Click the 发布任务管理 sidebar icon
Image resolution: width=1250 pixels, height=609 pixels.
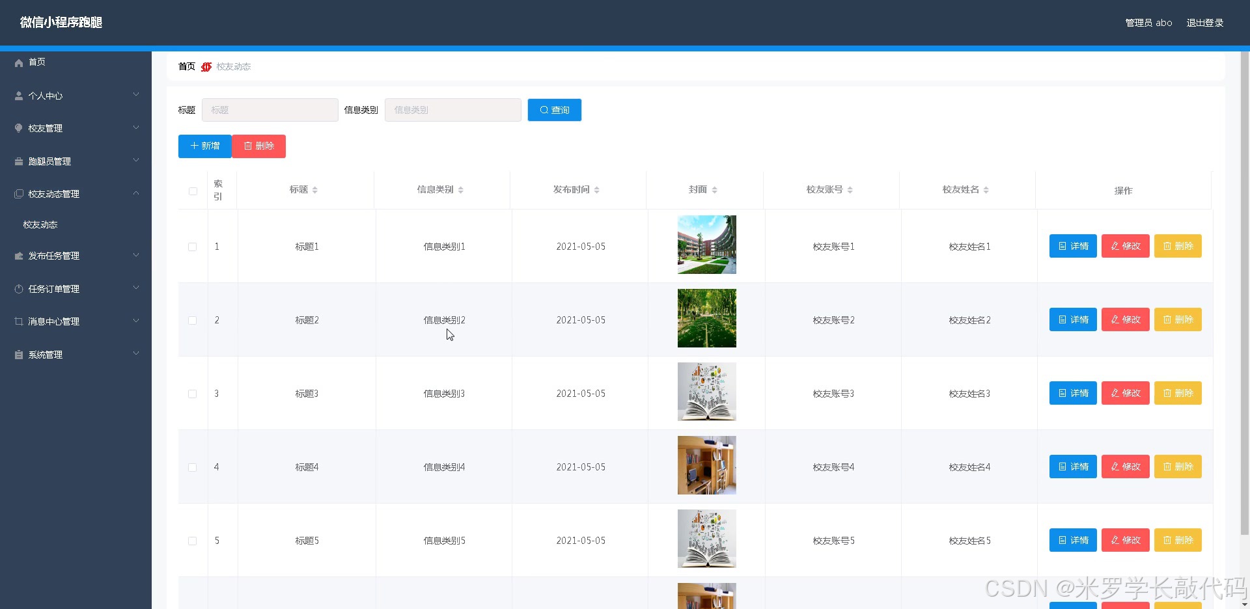pos(18,256)
